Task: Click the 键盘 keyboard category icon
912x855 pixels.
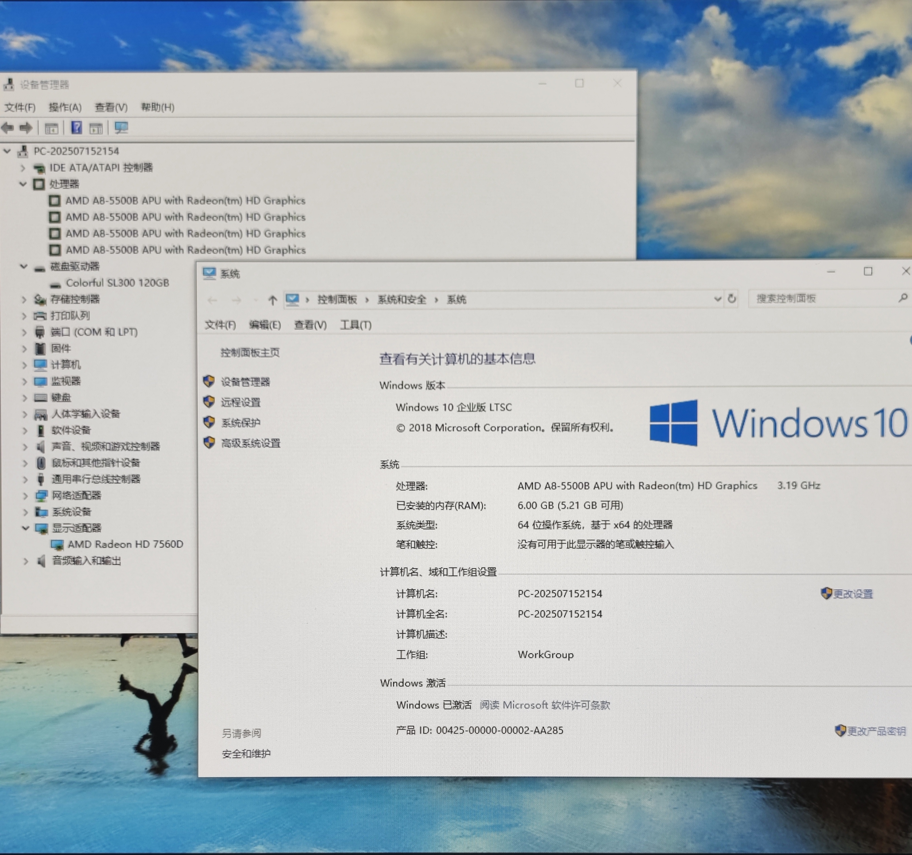Action: coord(41,397)
